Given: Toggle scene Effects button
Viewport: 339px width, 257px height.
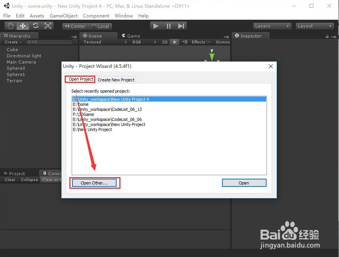Looking at the screenshot, I should (x=198, y=42).
